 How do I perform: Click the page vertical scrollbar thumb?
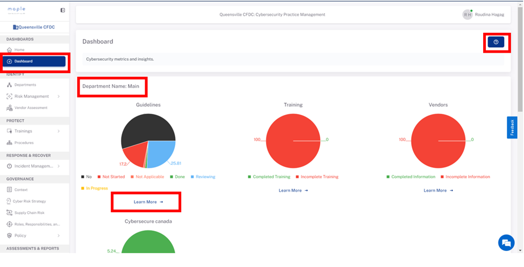tap(520, 60)
